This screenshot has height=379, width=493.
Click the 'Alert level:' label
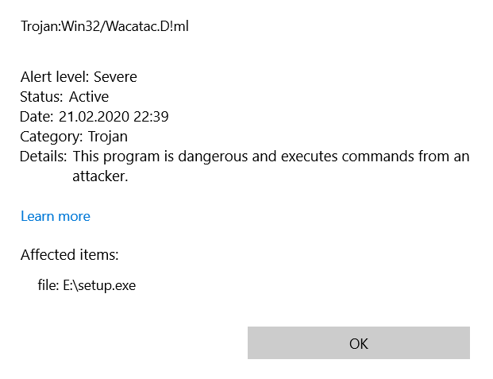tap(55, 77)
